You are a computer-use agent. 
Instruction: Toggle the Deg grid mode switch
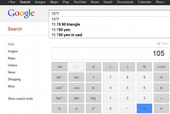click(x=76, y=67)
